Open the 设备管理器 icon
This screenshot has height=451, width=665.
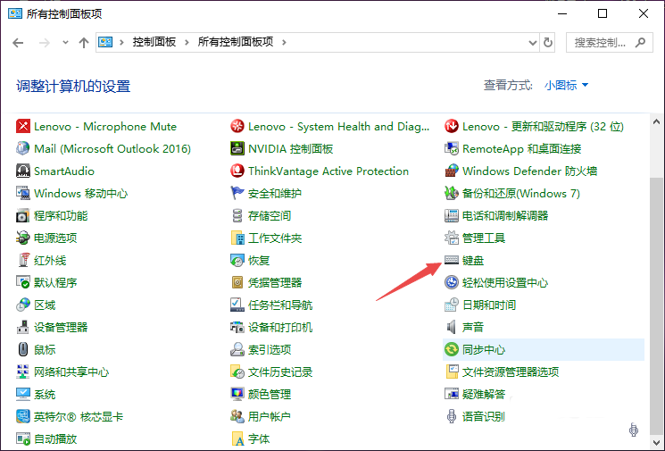(23, 327)
